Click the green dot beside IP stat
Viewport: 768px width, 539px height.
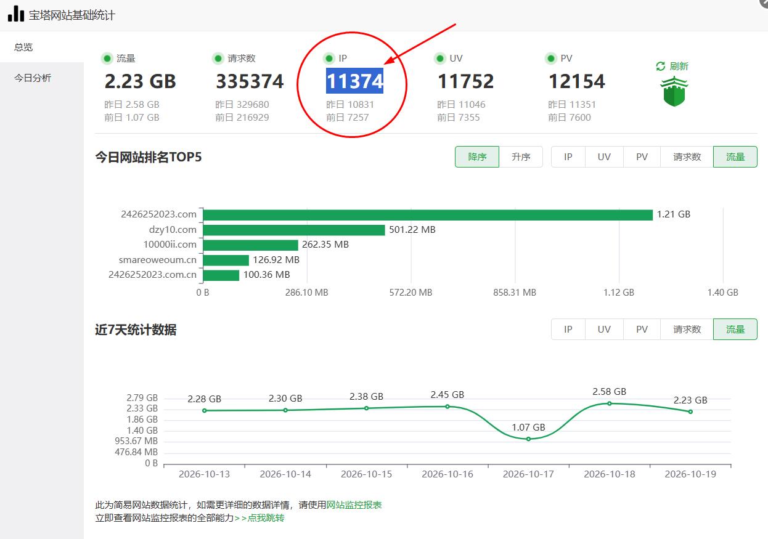tap(329, 59)
